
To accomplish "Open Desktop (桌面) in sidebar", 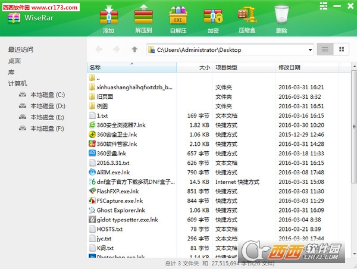I will (14, 61).
